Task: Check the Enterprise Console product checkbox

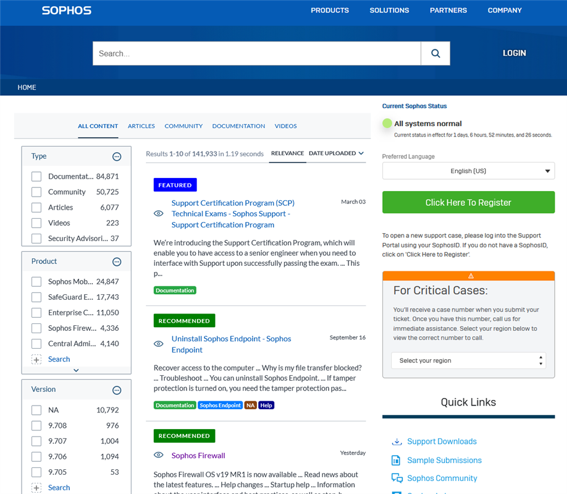Action: [x=36, y=313]
